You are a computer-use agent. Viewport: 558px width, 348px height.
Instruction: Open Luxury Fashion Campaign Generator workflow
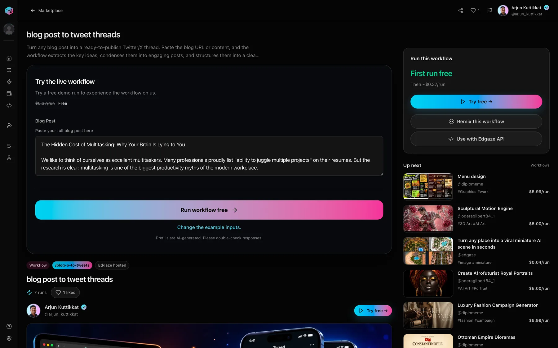[476, 316]
